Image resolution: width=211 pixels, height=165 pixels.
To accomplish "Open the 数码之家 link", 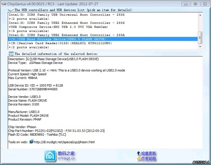I will pyautogui.click(x=66, y=153).
